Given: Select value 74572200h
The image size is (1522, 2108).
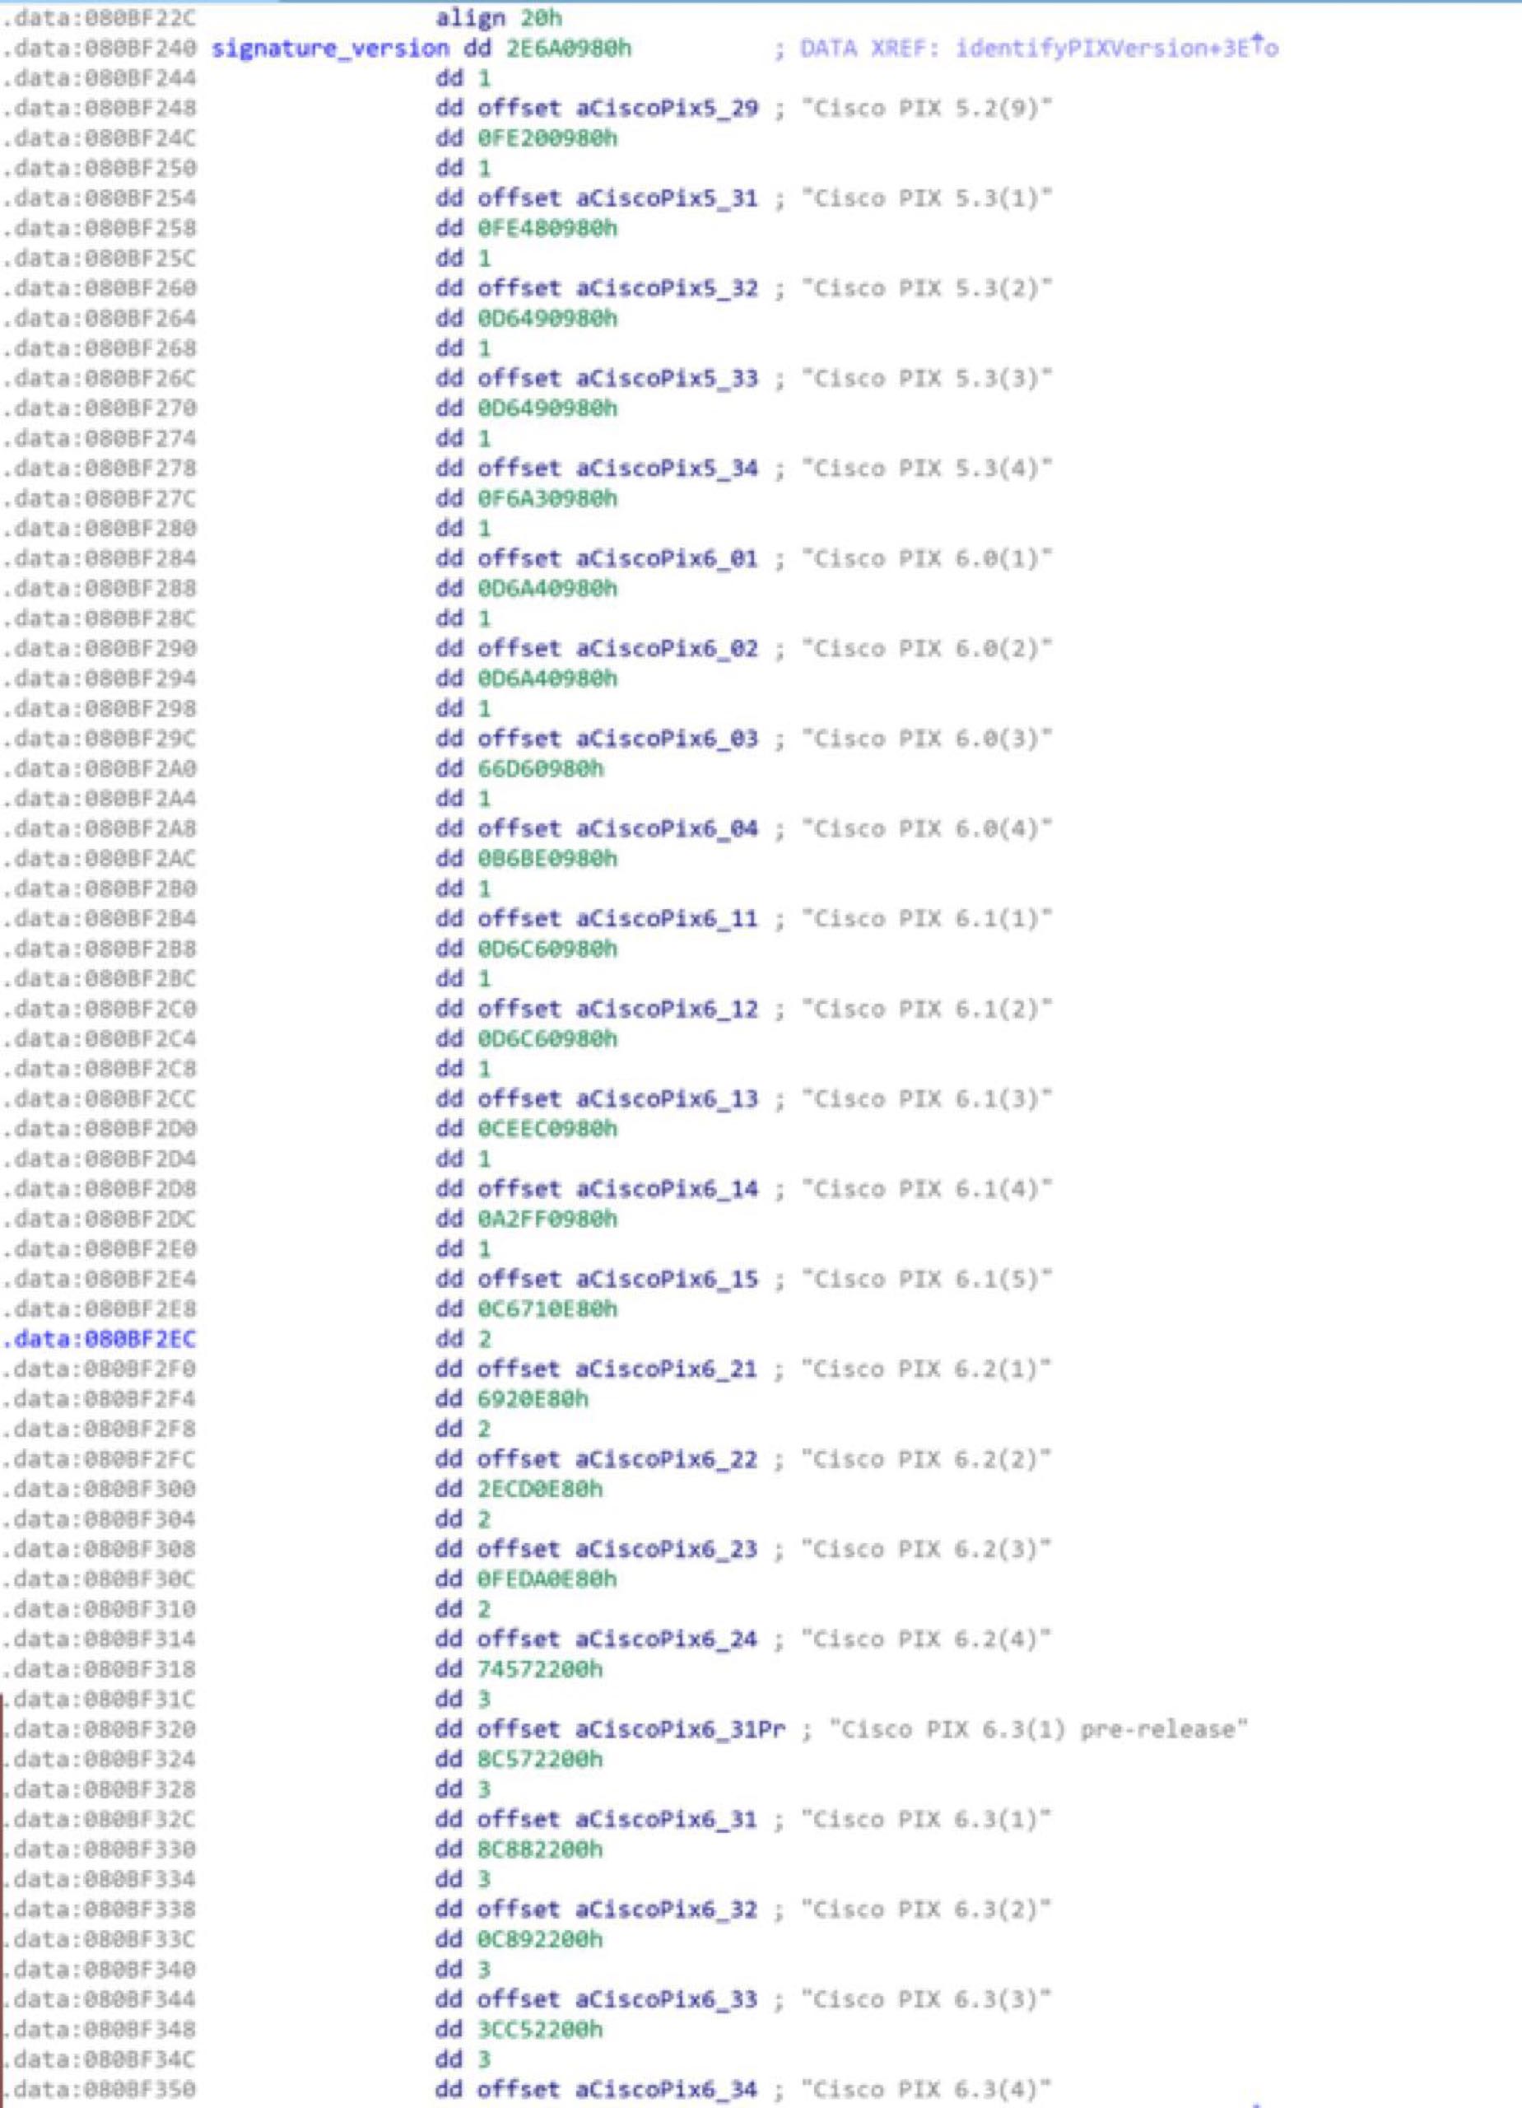Looking at the screenshot, I should (540, 1669).
